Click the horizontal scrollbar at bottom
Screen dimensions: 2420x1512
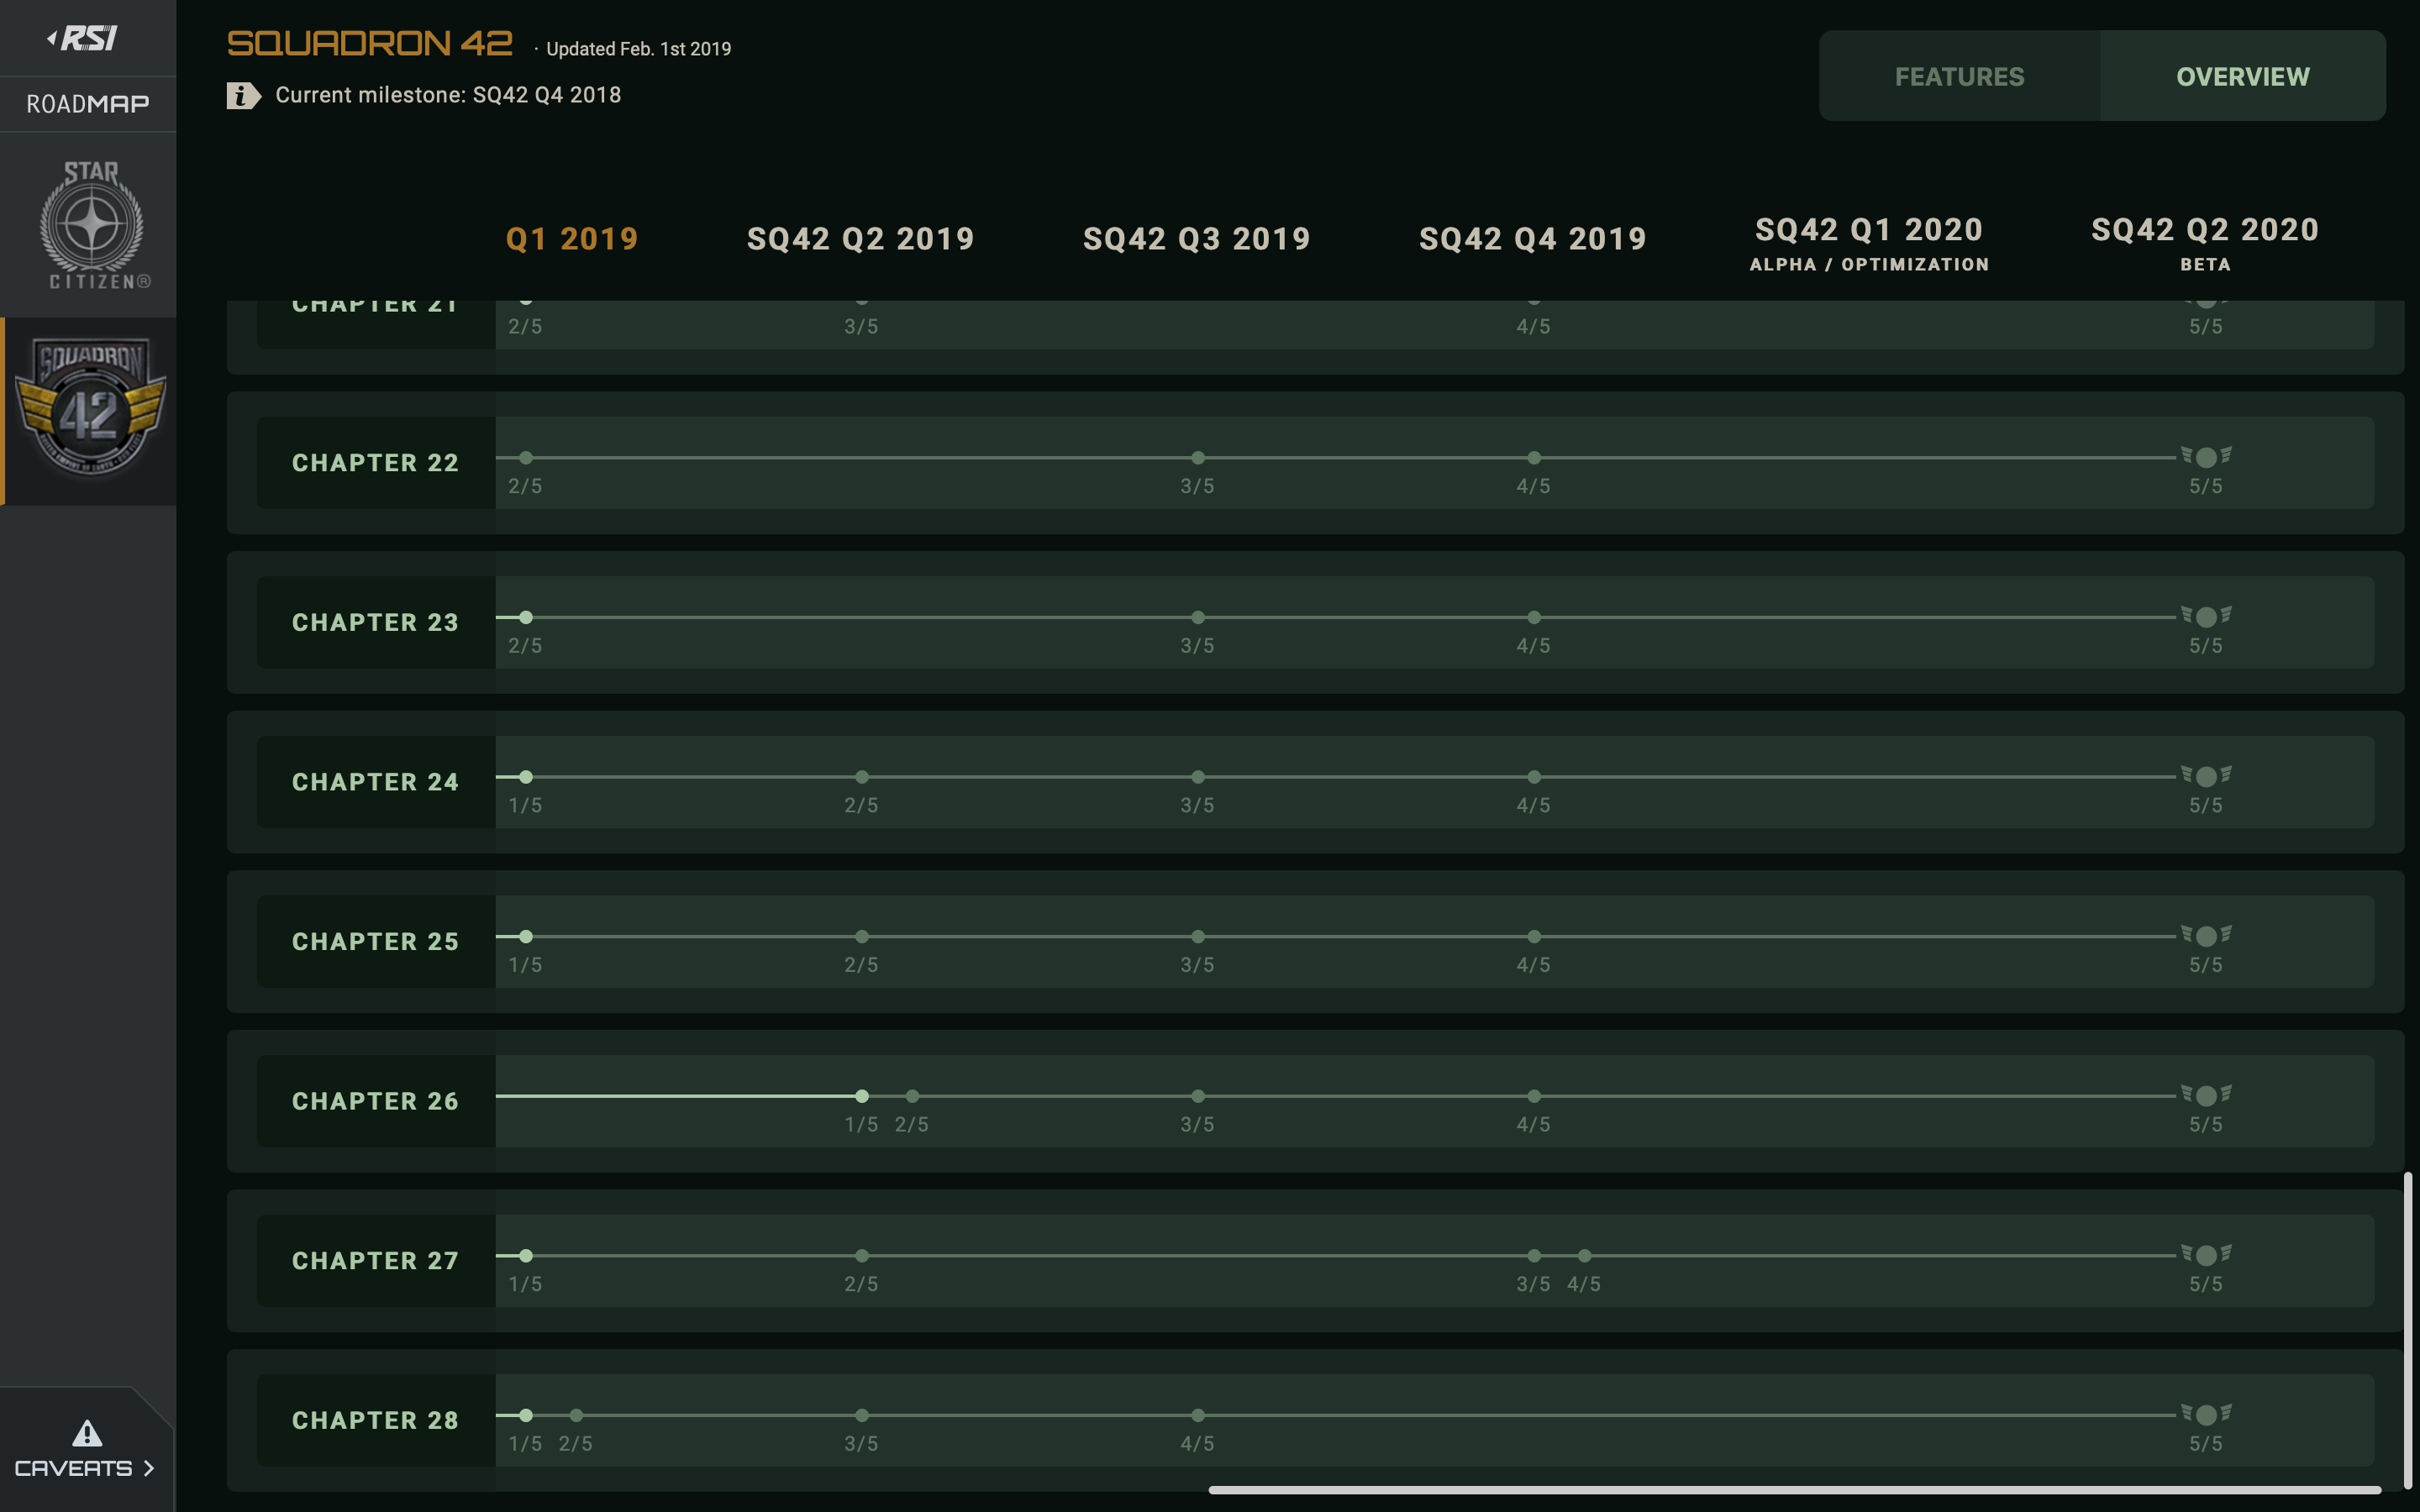point(1794,1490)
